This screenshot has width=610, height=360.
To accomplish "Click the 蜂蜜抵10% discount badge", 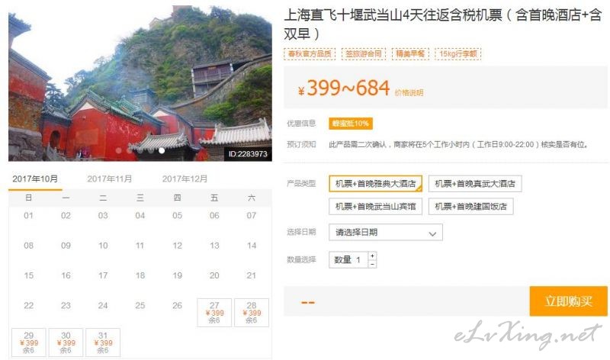I will [x=351, y=124].
